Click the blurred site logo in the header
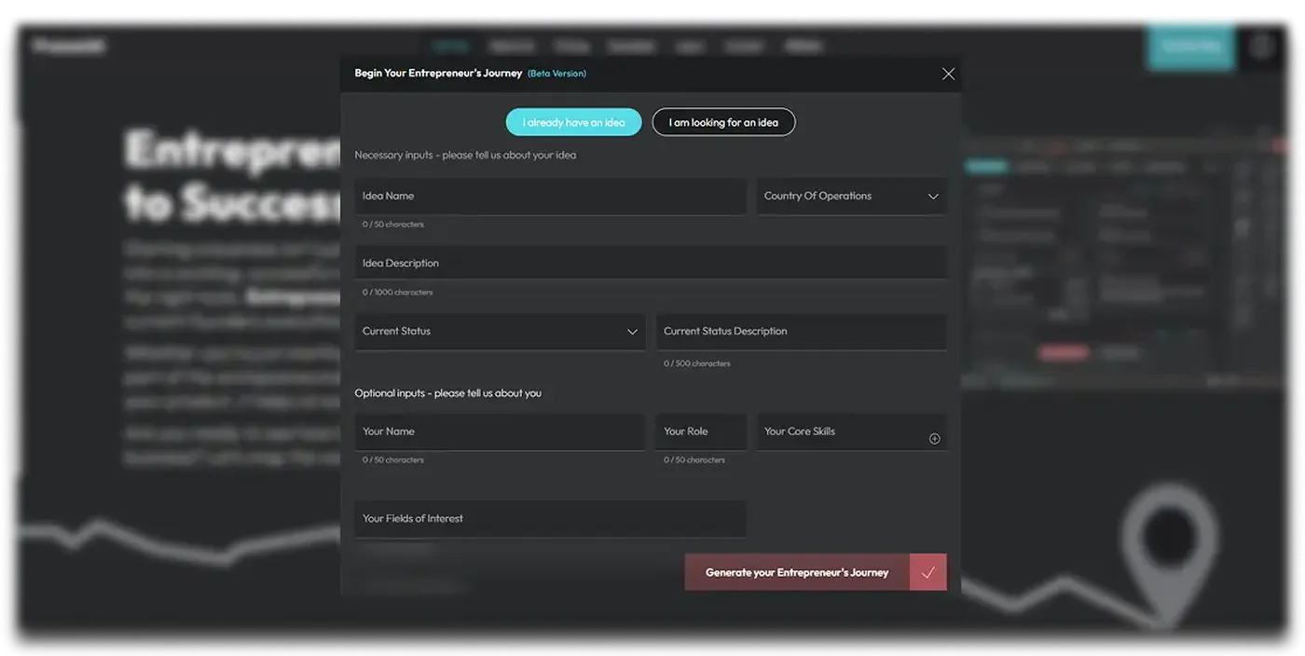This screenshot has width=1305, height=656. 70,46
